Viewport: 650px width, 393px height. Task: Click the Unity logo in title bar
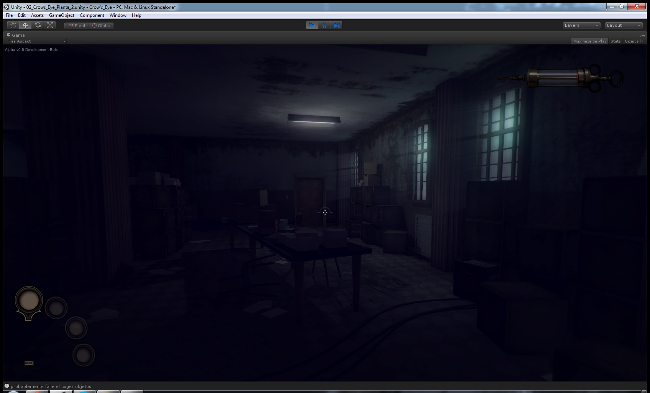7,7
